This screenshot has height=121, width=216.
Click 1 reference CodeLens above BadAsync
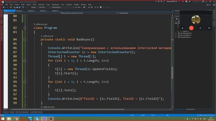(x=47, y=36)
